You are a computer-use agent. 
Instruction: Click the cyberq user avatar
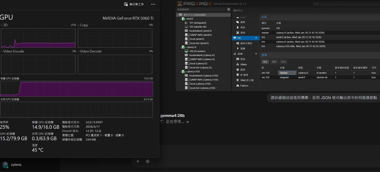(5, 164)
